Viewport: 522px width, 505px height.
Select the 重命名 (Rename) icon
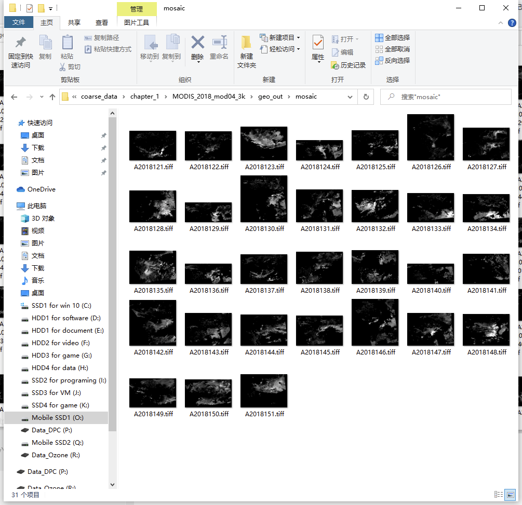pos(219,50)
